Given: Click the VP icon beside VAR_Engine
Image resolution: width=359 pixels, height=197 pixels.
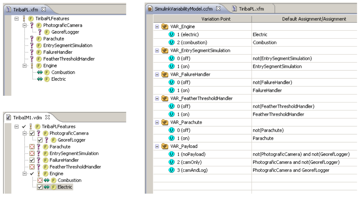Looking at the screenshot, I should pos(165,27).
